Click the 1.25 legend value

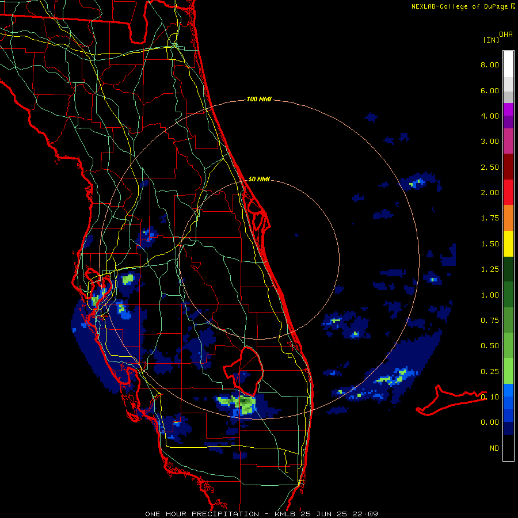tap(490, 269)
